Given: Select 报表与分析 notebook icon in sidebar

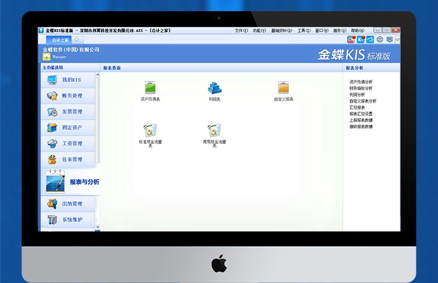Looking at the screenshot, I should click(56, 181).
